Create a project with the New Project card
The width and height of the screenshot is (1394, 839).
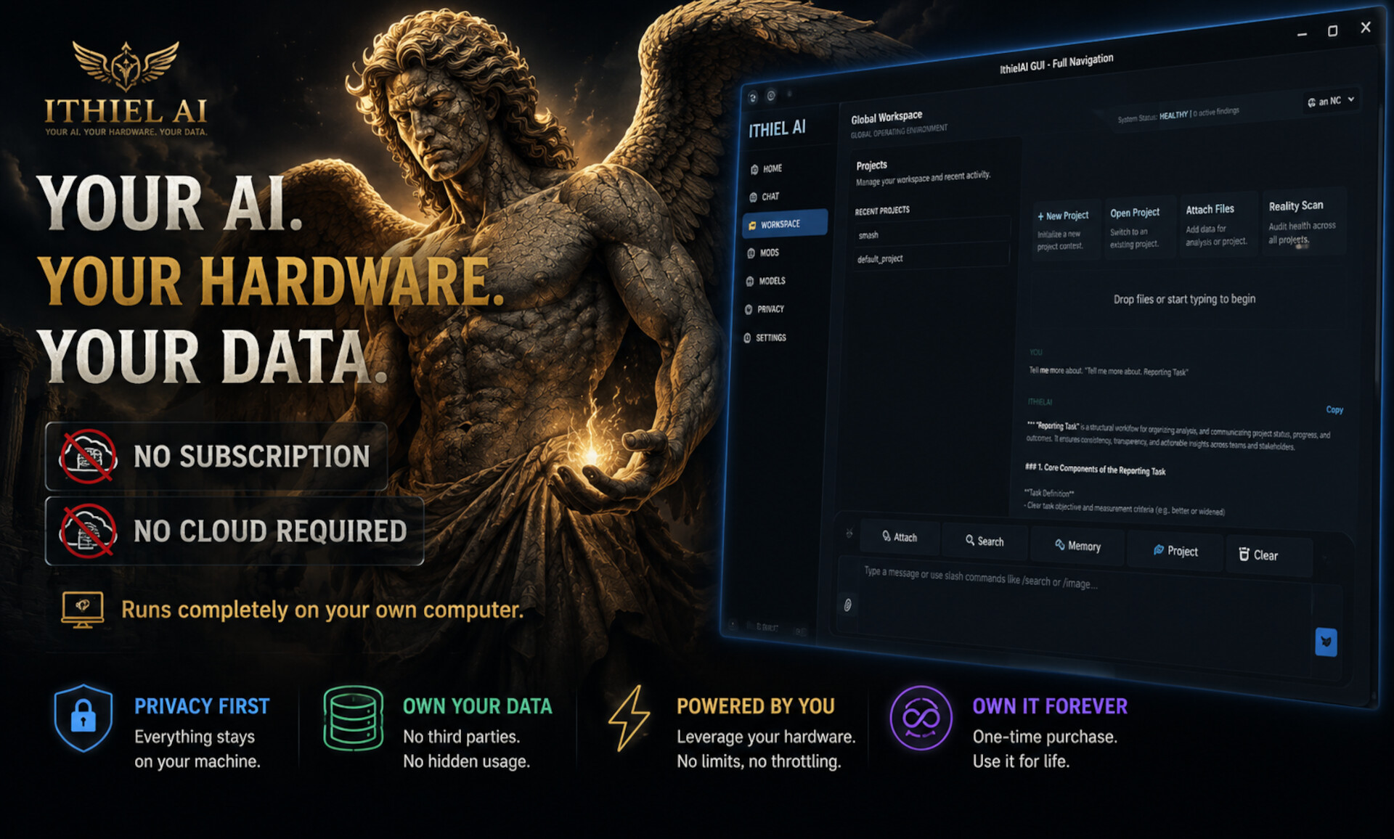(1064, 230)
